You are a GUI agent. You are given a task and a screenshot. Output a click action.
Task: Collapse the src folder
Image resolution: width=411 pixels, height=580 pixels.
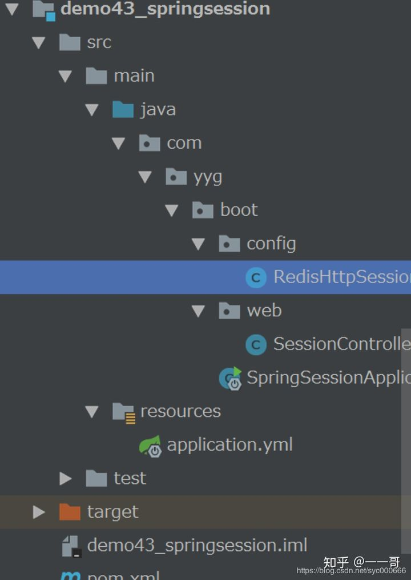pos(38,42)
